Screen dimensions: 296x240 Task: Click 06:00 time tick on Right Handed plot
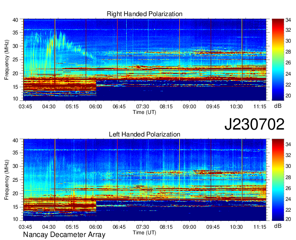coord(96,107)
